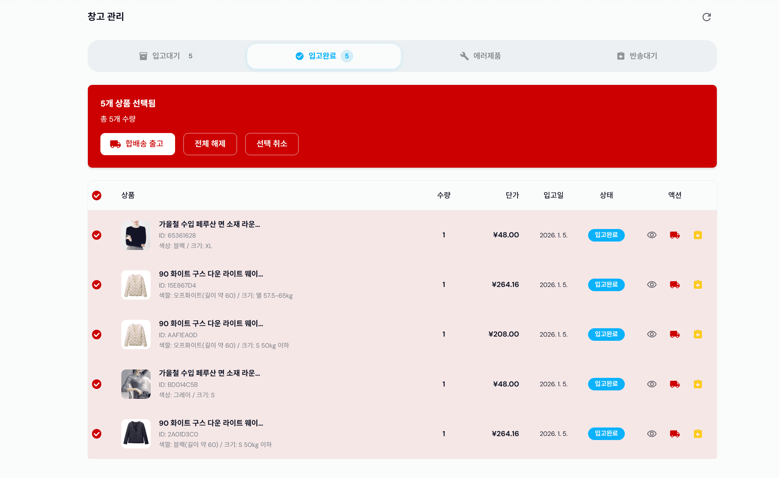Switch to the 입고대기 tab

[x=166, y=56]
